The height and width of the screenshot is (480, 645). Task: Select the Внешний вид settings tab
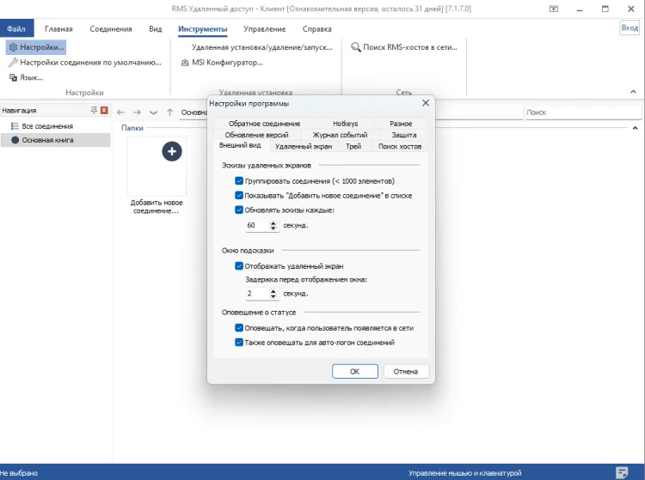240,145
